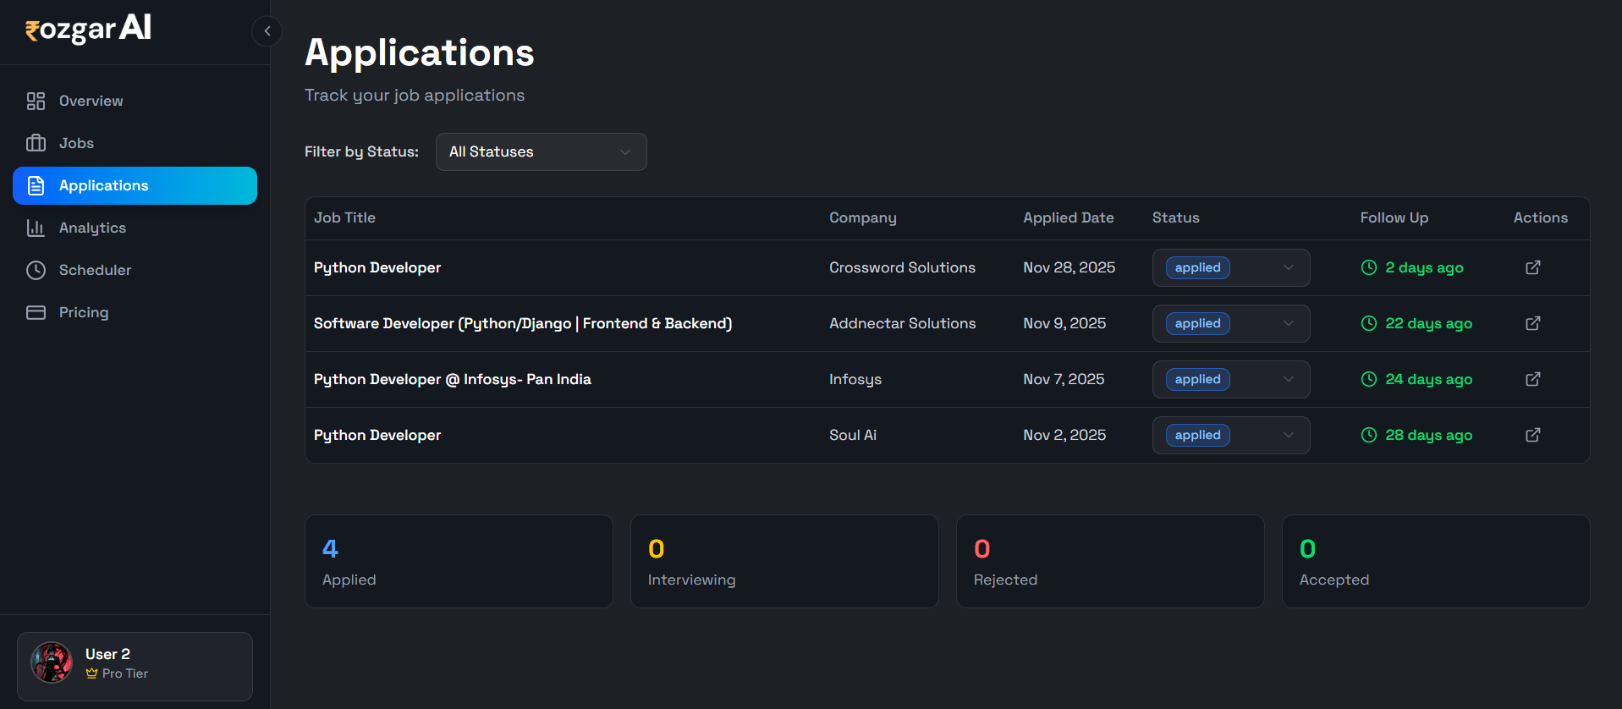Click the clock icon beside 2 days ago

coord(1368,267)
